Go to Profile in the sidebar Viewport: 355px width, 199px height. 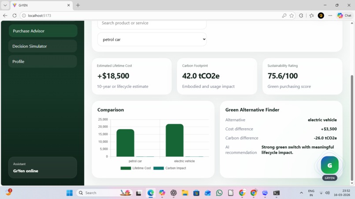tap(43, 62)
